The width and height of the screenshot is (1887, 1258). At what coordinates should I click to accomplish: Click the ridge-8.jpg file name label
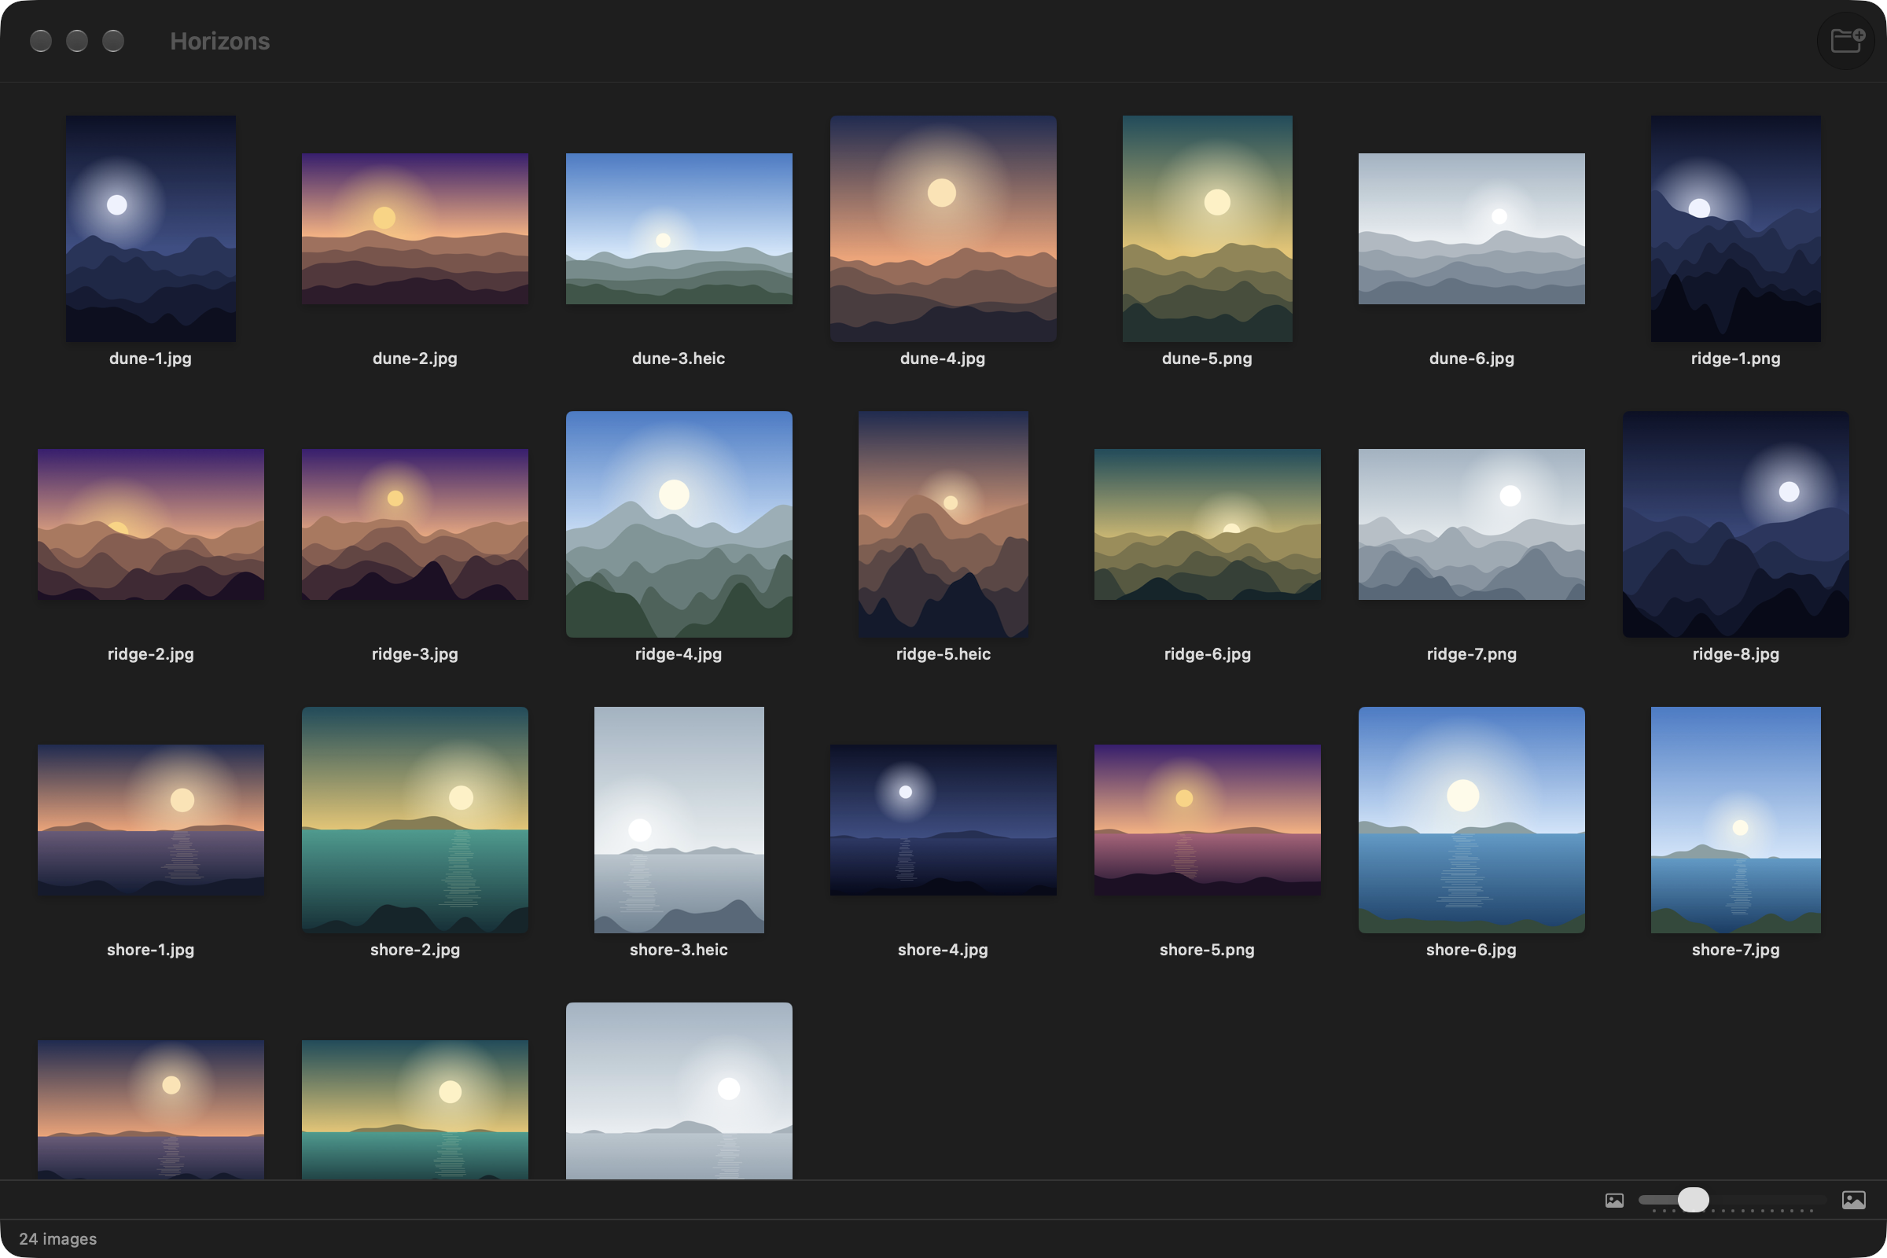[x=1736, y=655]
